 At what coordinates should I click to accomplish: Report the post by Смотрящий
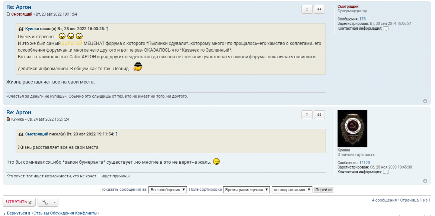307,9
